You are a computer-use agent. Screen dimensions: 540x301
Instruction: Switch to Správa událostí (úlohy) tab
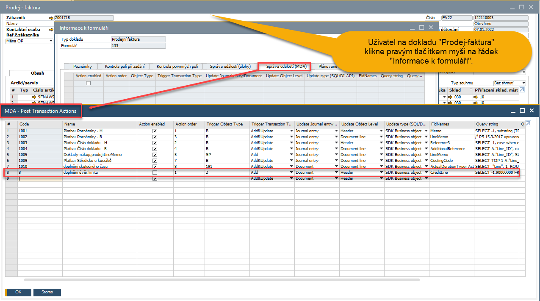pos(230,67)
